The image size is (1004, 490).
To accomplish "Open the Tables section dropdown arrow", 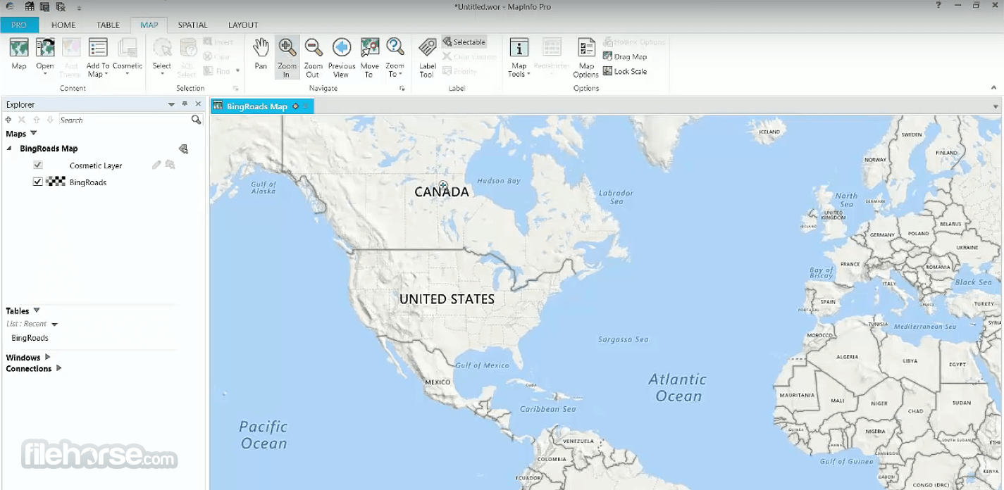I will click(x=37, y=310).
